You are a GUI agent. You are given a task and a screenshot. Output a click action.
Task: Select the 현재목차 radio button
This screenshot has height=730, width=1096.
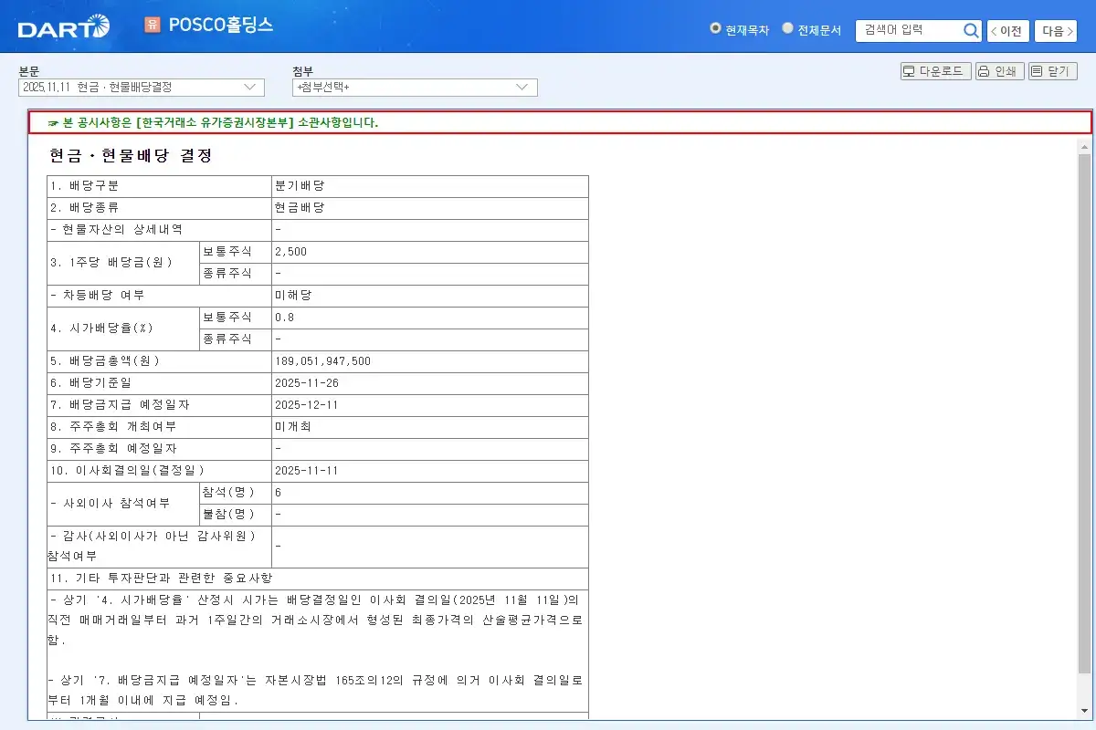(715, 28)
